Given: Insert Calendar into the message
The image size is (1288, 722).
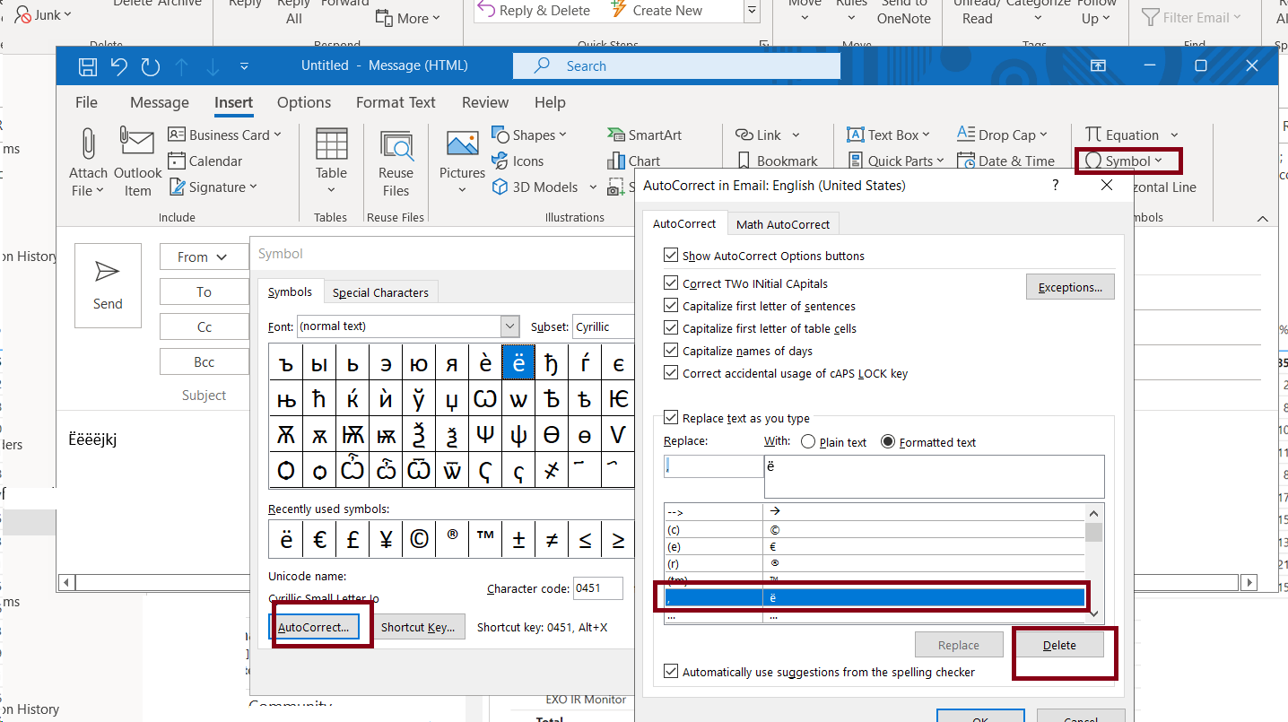Looking at the screenshot, I should click(205, 161).
